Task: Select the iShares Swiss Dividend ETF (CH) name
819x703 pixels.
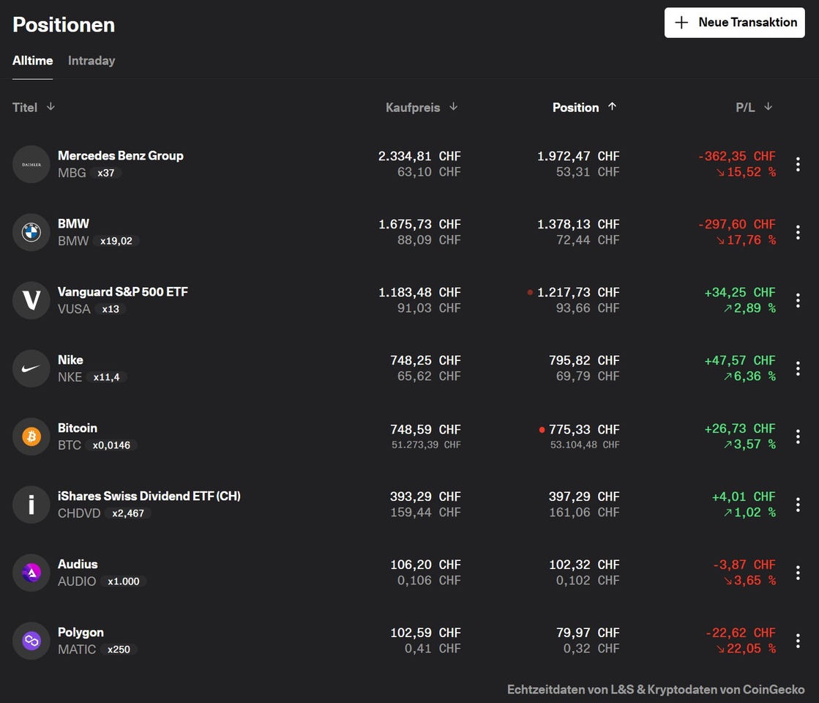Action: tap(149, 496)
